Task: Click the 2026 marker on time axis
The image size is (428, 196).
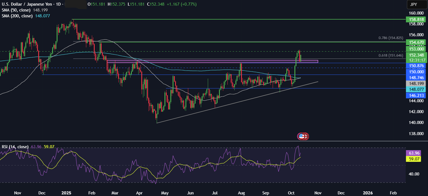Action: tap(368, 193)
